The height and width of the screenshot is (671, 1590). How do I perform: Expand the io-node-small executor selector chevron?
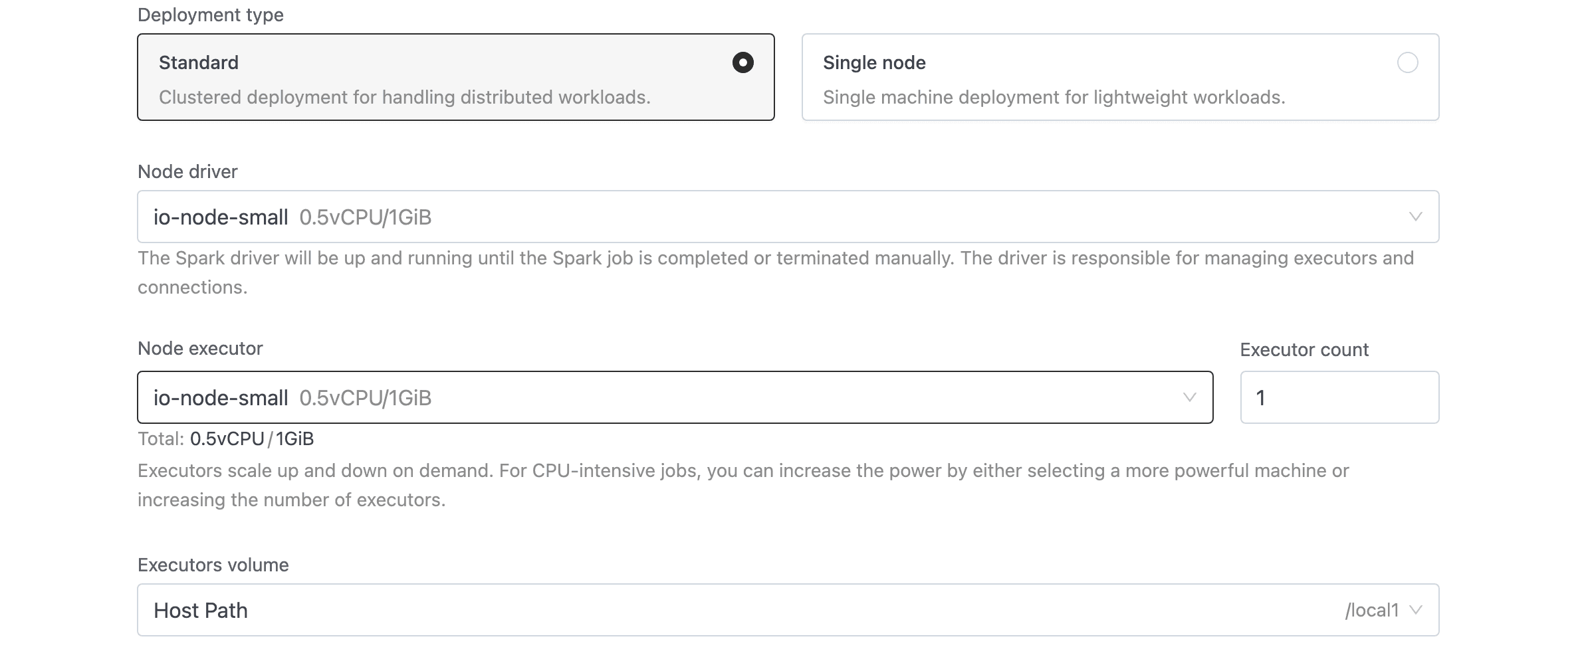pos(1191,397)
